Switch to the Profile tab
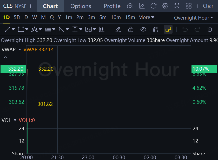 pos(112,6)
